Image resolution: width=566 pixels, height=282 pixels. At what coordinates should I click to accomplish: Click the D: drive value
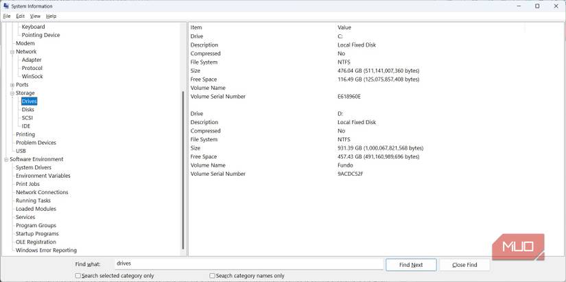coord(340,114)
